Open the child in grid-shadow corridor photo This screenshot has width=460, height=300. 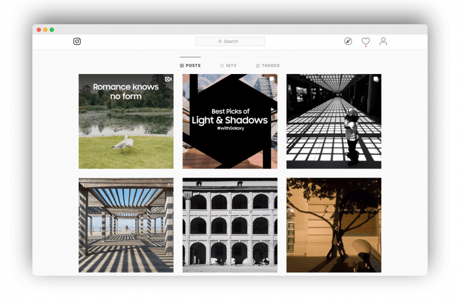point(334,121)
